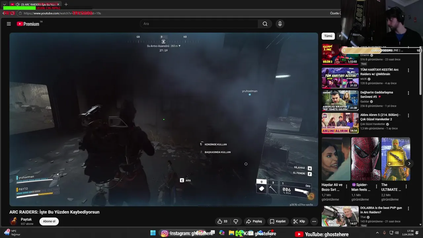Save video with the Kaydet button
The width and height of the screenshot is (423, 238).
pyautogui.click(x=278, y=221)
